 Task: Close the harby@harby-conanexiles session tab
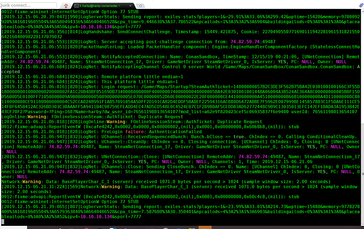point(130,6)
